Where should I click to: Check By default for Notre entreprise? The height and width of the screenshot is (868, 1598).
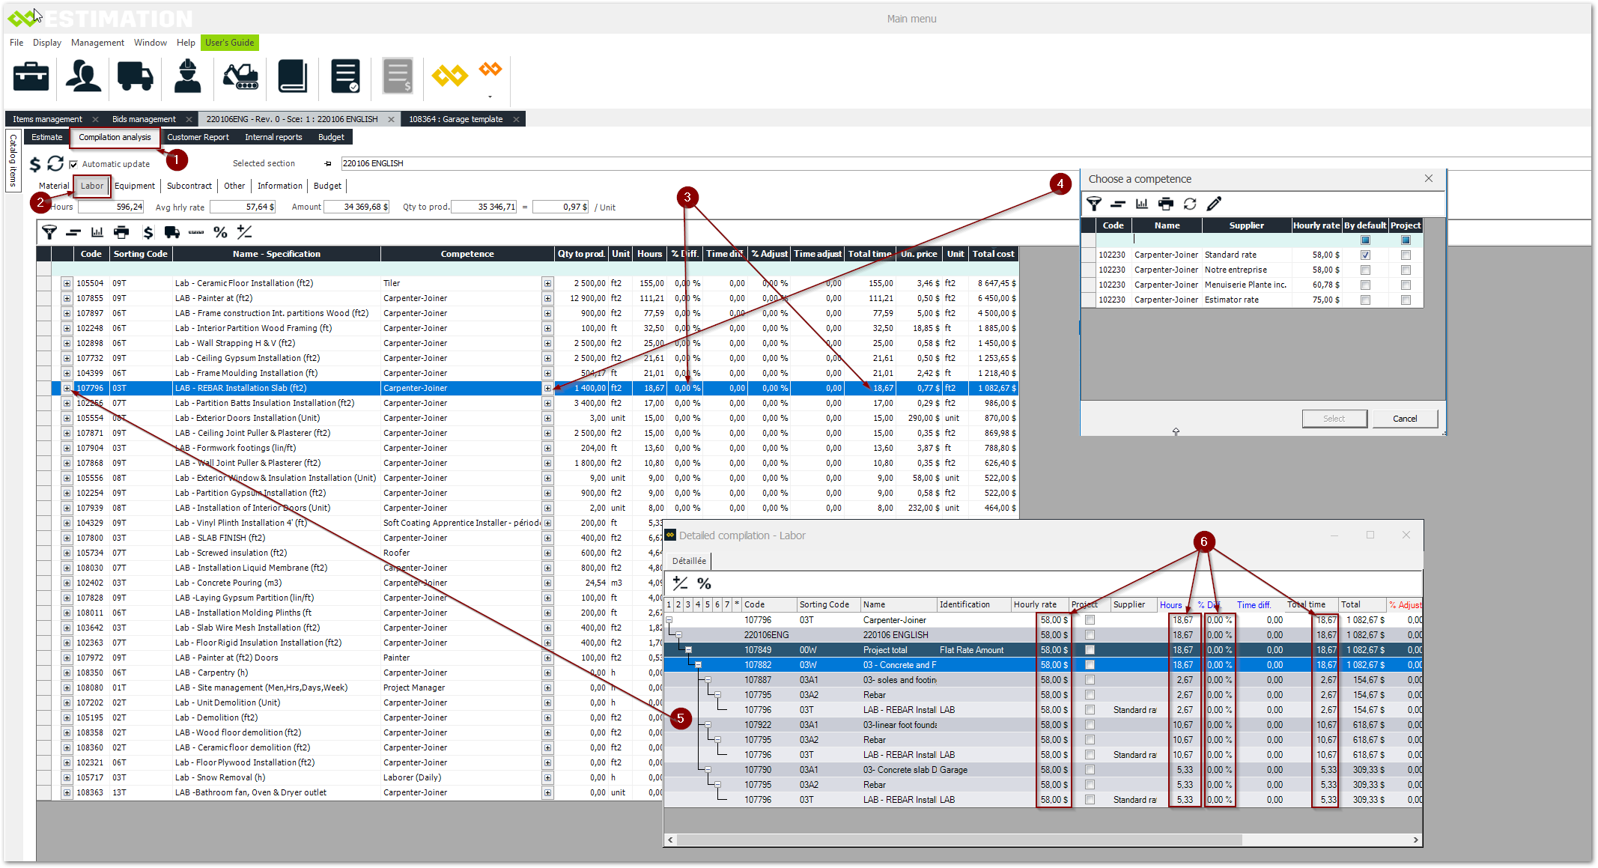pos(1365,270)
